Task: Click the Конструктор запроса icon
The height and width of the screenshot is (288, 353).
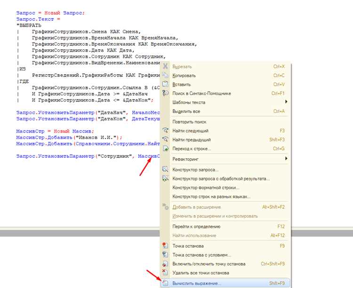Action: (x=165, y=170)
